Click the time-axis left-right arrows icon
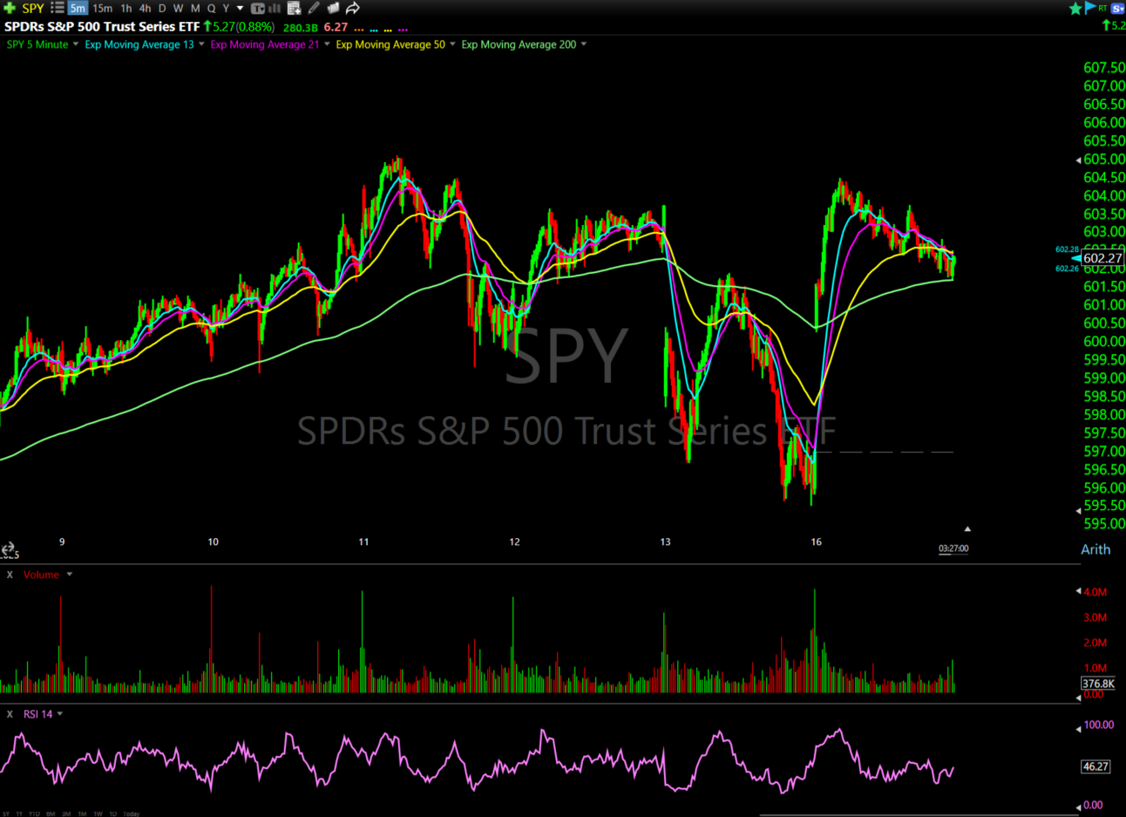1126x817 pixels. click(9, 548)
